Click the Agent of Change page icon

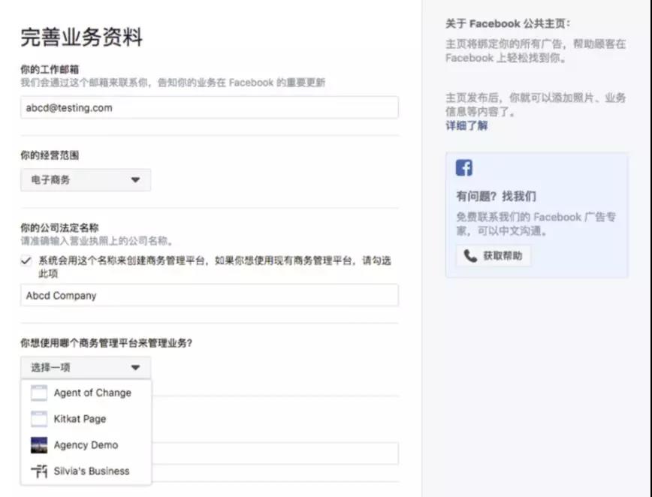coord(39,393)
